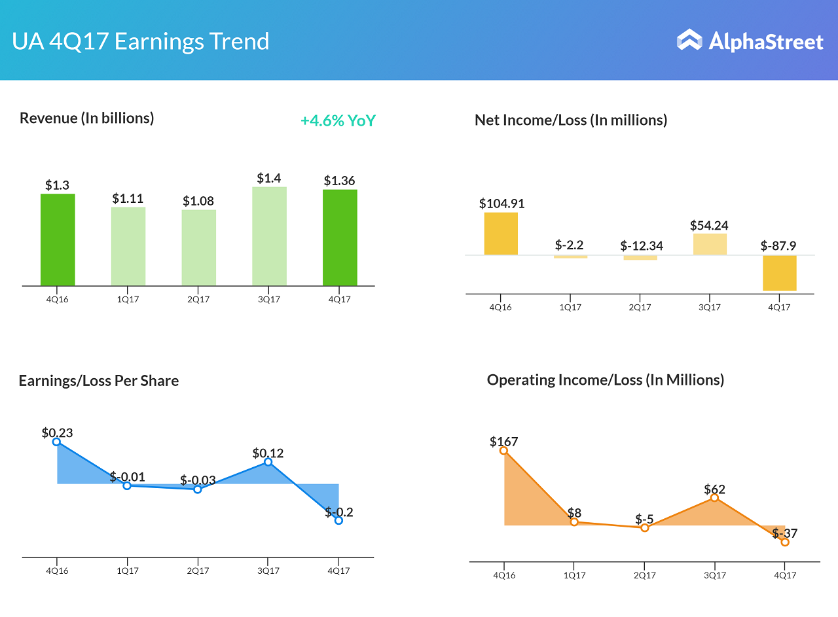Click the +4.6% YoY growth label
The image size is (838, 617).
pos(338,121)
